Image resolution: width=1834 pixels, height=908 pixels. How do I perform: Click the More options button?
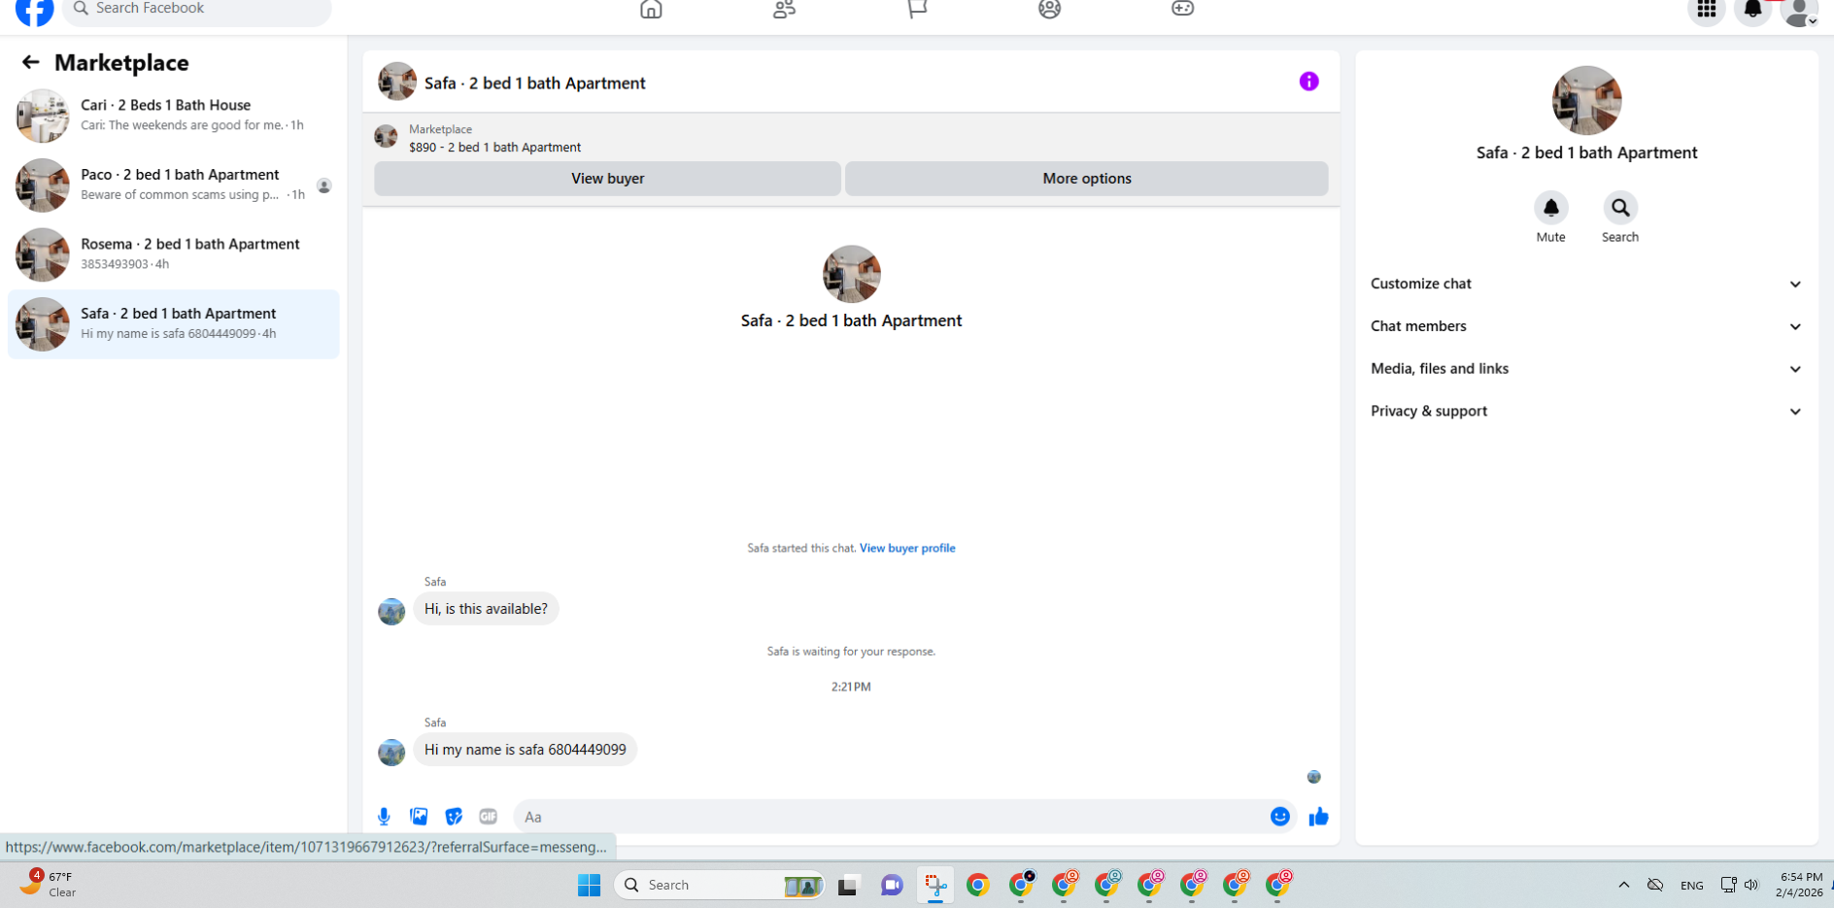coord(1086,179)
